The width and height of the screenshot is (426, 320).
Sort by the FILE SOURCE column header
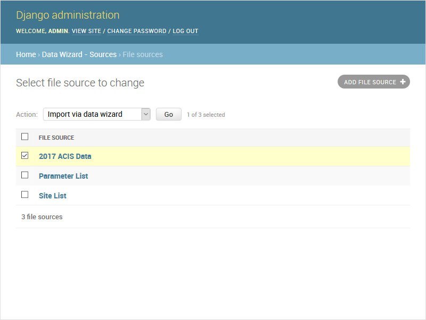(x=56, y=137)
